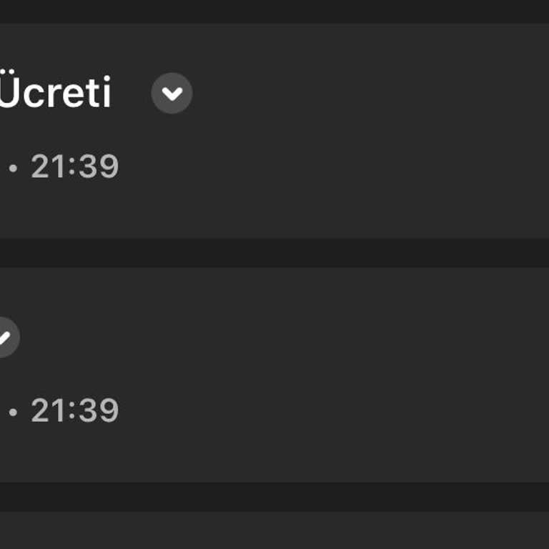Click the down arrow inside the gray circle

(172, 94)
